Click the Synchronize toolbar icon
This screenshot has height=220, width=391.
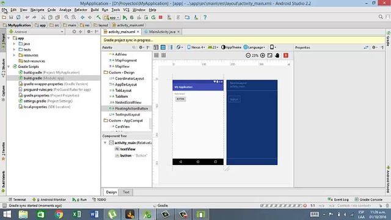18,18
